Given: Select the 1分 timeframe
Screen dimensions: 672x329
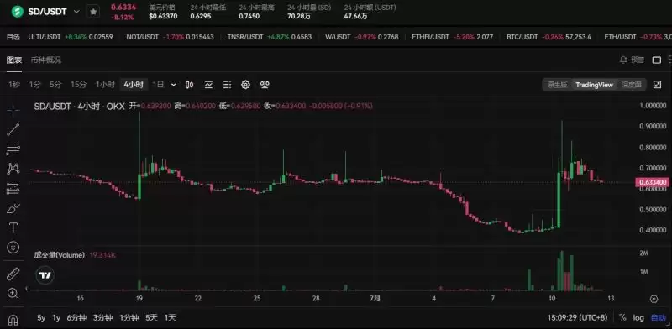Looking at the screenshot, I should [x=34, y=85].
